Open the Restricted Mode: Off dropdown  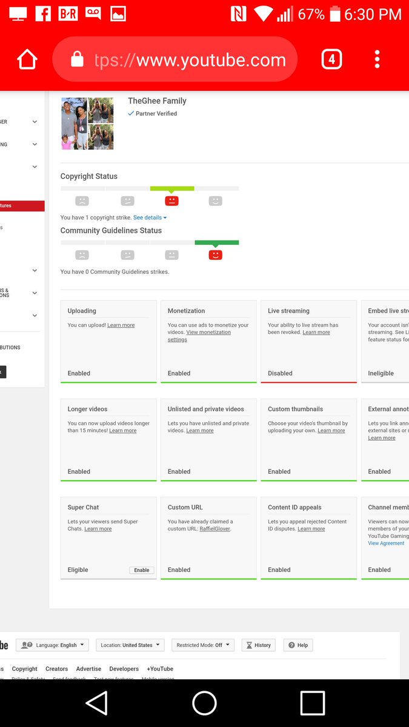click(203, 645)
